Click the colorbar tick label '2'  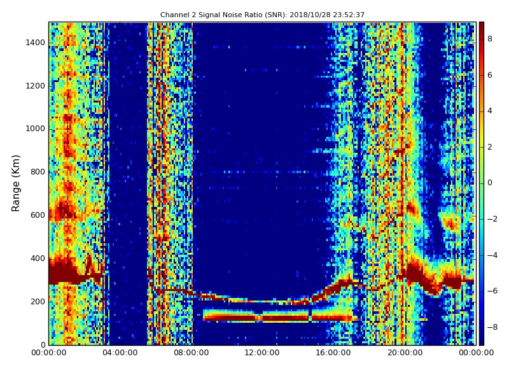pos(490,147)
